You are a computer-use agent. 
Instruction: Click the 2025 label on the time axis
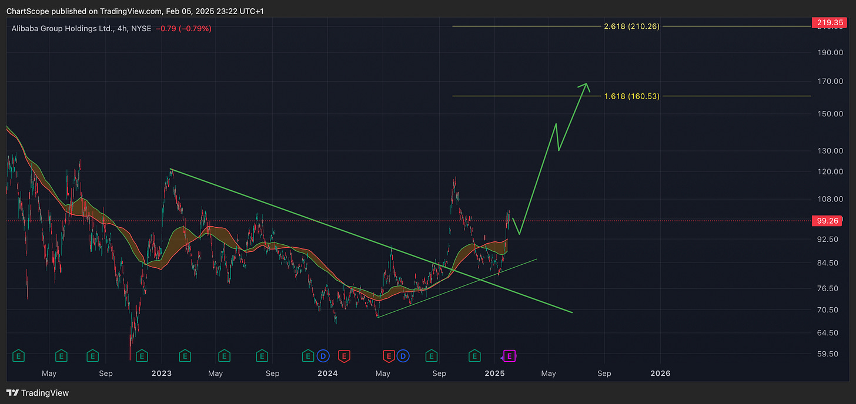coord(495,373)
